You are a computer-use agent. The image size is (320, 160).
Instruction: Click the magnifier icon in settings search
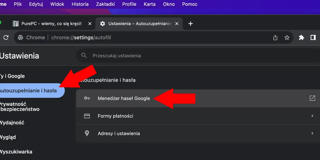(x=84, y=55)
